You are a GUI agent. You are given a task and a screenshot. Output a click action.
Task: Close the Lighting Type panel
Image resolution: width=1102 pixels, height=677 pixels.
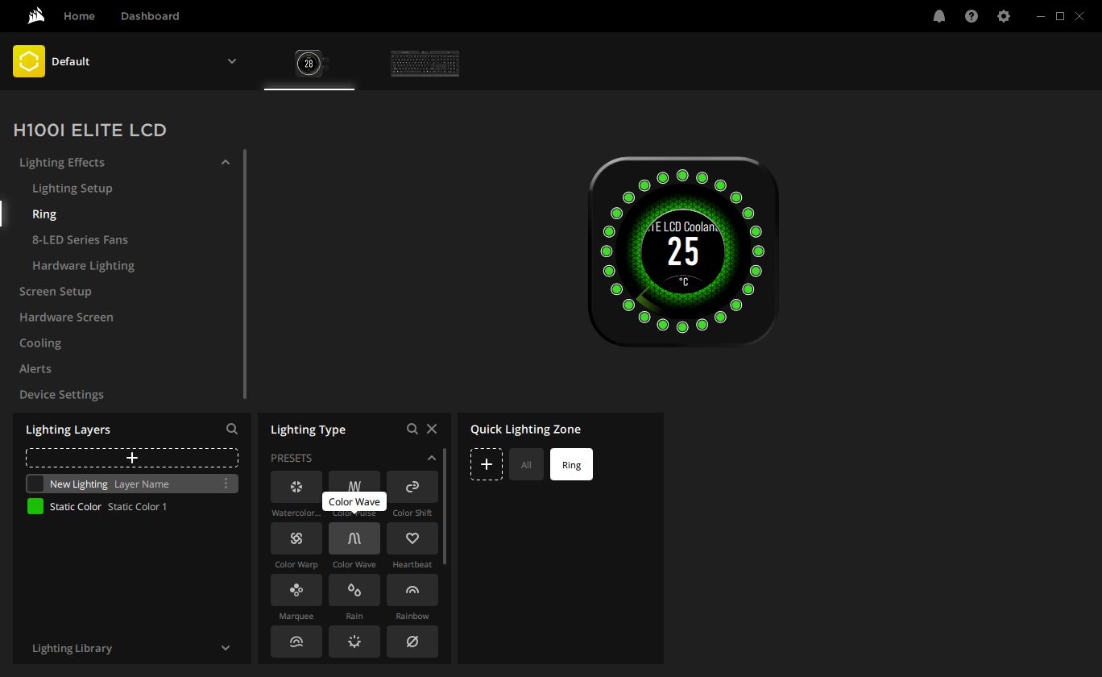432,429
